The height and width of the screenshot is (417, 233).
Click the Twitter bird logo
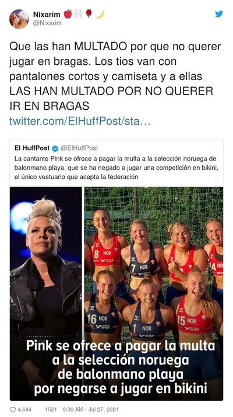pyautogui.click(x=219, y=14)
